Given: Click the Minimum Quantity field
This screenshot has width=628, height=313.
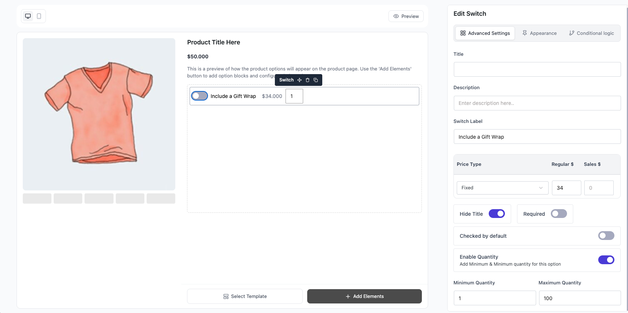Looking at the screenshot, I should 495,298.
